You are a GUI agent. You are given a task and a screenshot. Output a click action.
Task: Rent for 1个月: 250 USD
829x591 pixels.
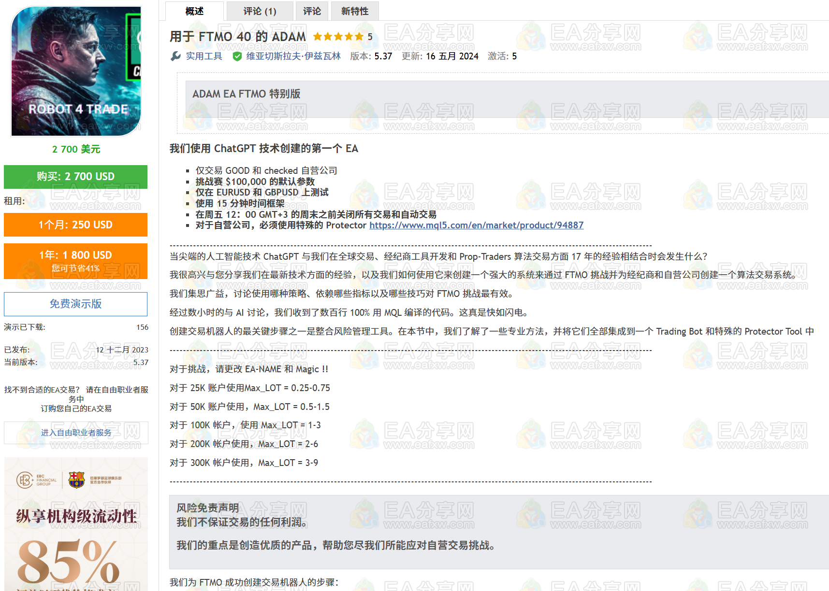[x=75, y=225]
